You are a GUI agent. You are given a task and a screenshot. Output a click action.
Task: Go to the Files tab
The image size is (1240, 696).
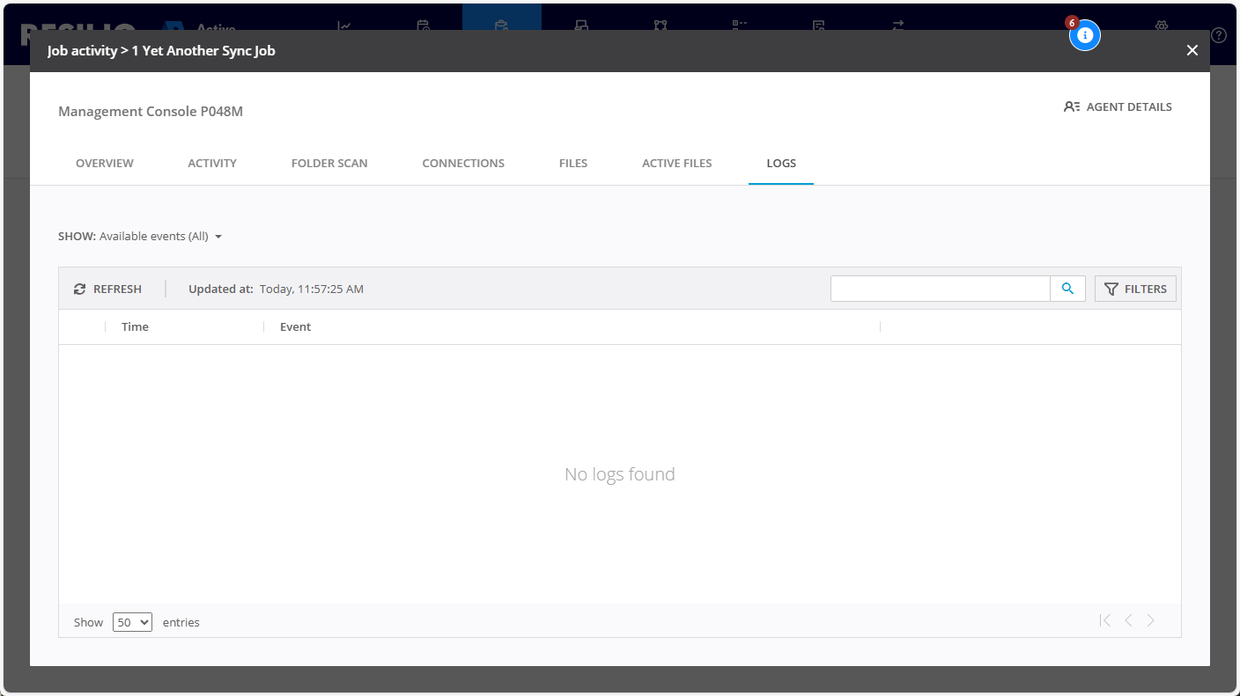tap(573, 163)
